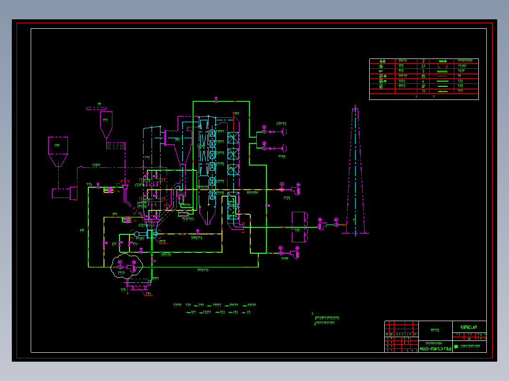
Task: Click the green logo dot in title block
Action: (x=456, y=347)
